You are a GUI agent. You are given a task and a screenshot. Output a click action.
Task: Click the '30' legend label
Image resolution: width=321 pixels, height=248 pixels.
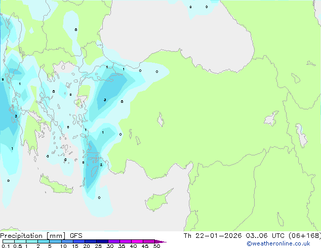coord(110,246)
